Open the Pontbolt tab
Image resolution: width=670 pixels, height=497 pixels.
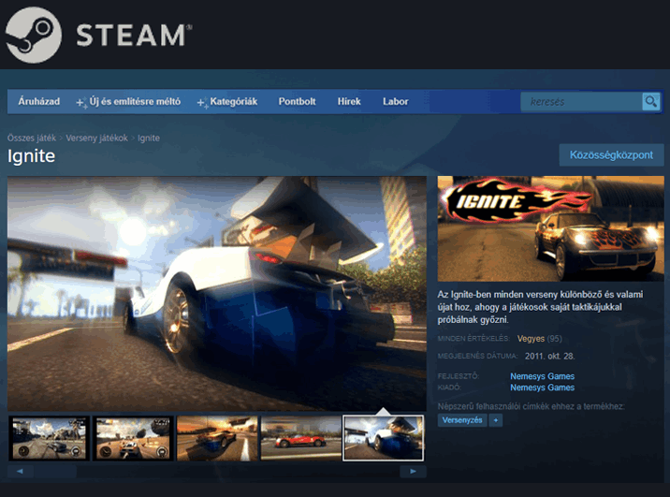pos(297,101)
